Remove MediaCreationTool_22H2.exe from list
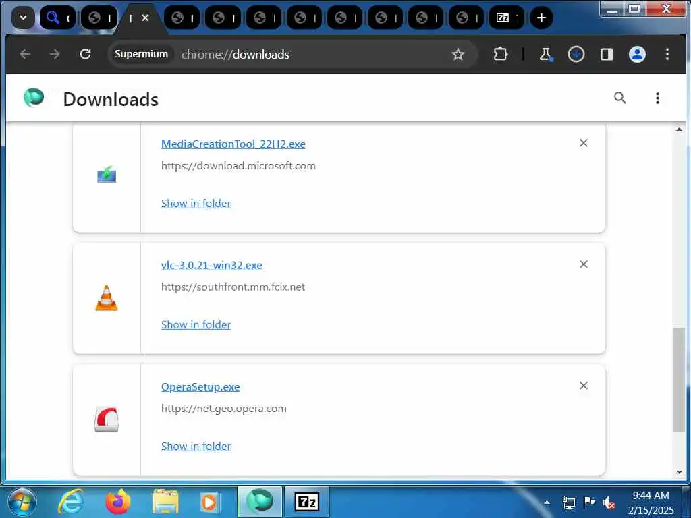This screenshot has width=691, height=518. [584, 143]
